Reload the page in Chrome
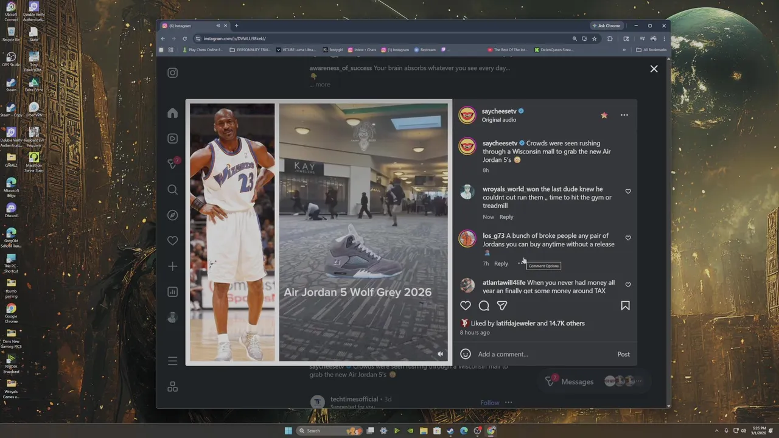This screenshot has width=779, height=438. point(184,38)
